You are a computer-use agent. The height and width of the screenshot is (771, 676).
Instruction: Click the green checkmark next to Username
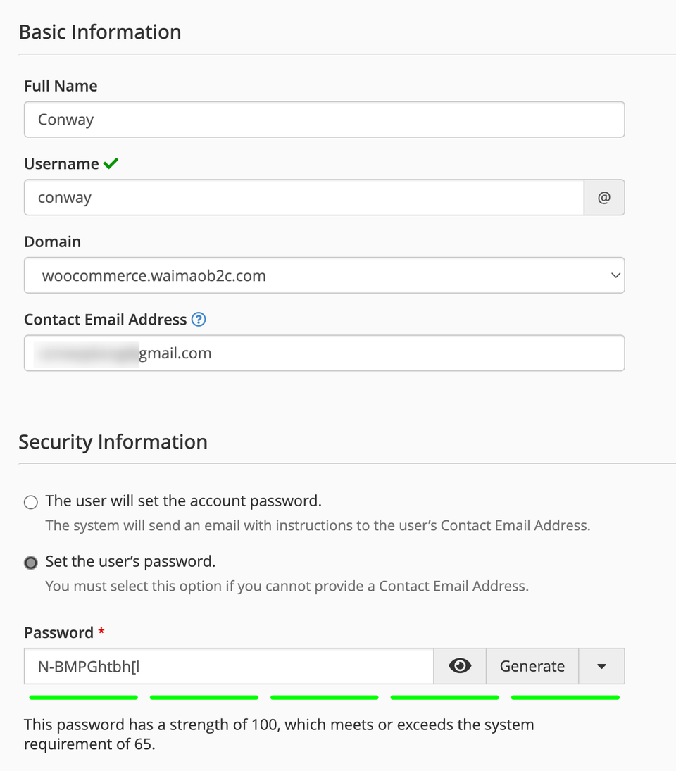[111, 163]
